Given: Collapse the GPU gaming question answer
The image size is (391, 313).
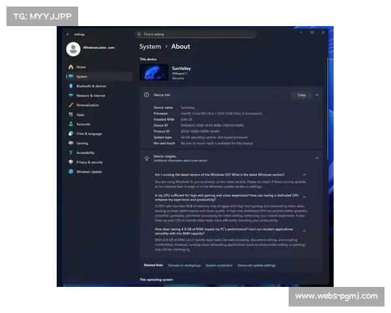Looking at the screenshot, I should click(x=304, y=196).
